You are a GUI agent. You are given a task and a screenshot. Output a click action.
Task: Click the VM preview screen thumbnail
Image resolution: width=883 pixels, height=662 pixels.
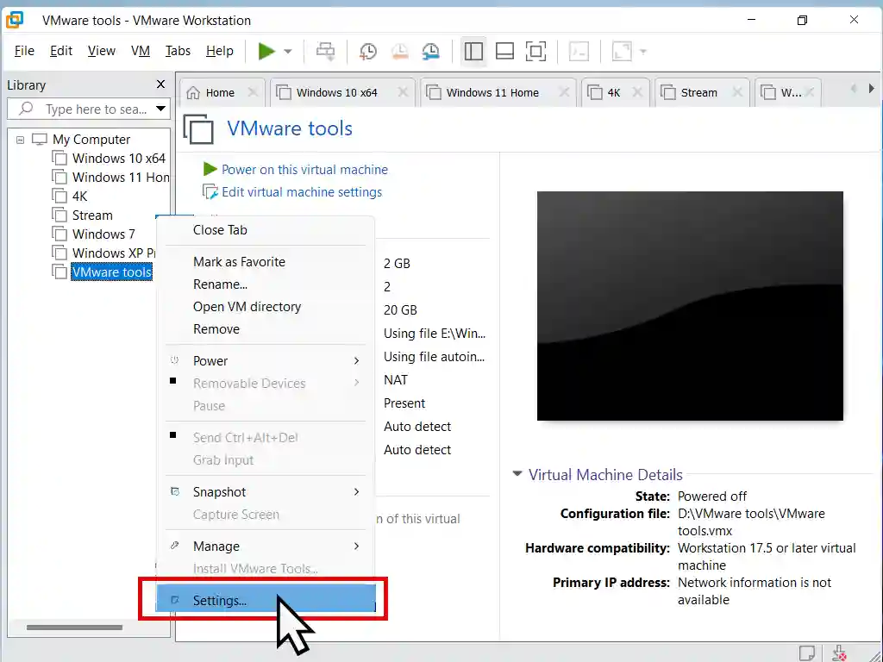(x=690, y=306)
